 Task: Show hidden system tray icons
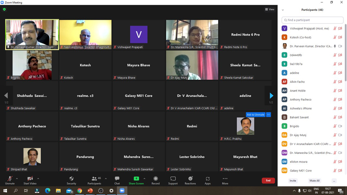pos(294,191)
